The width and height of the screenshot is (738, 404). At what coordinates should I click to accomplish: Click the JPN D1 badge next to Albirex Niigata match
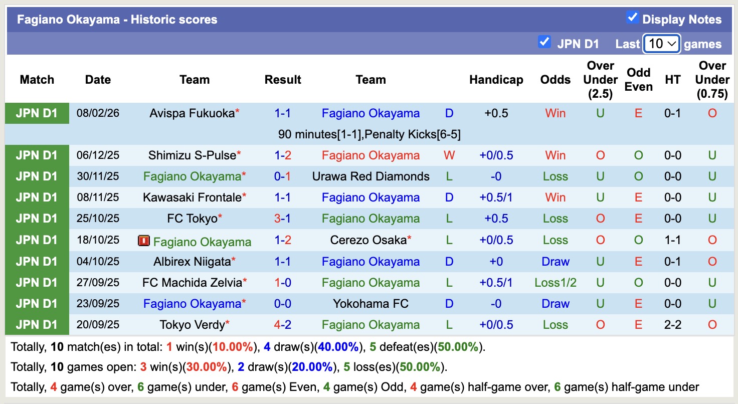click(x=37, y=261)
